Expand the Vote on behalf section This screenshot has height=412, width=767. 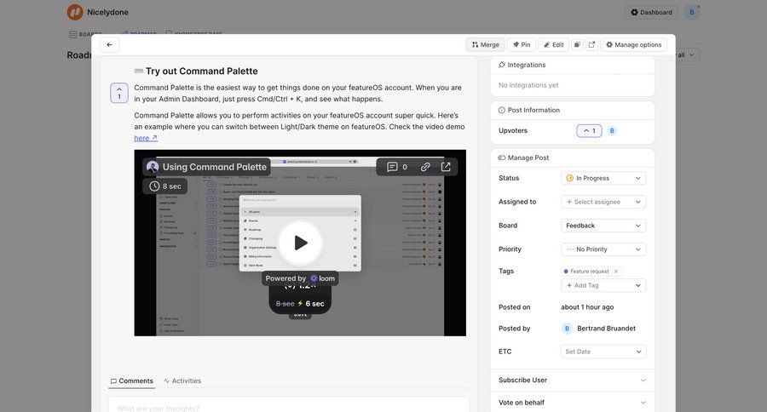(572, 403)
